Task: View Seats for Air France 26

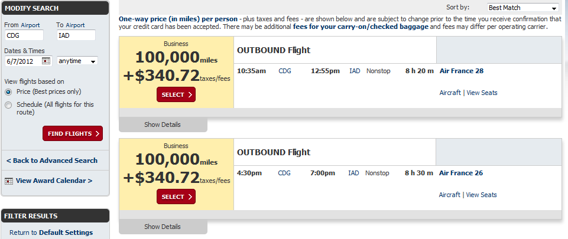Action: click(482, 195)
